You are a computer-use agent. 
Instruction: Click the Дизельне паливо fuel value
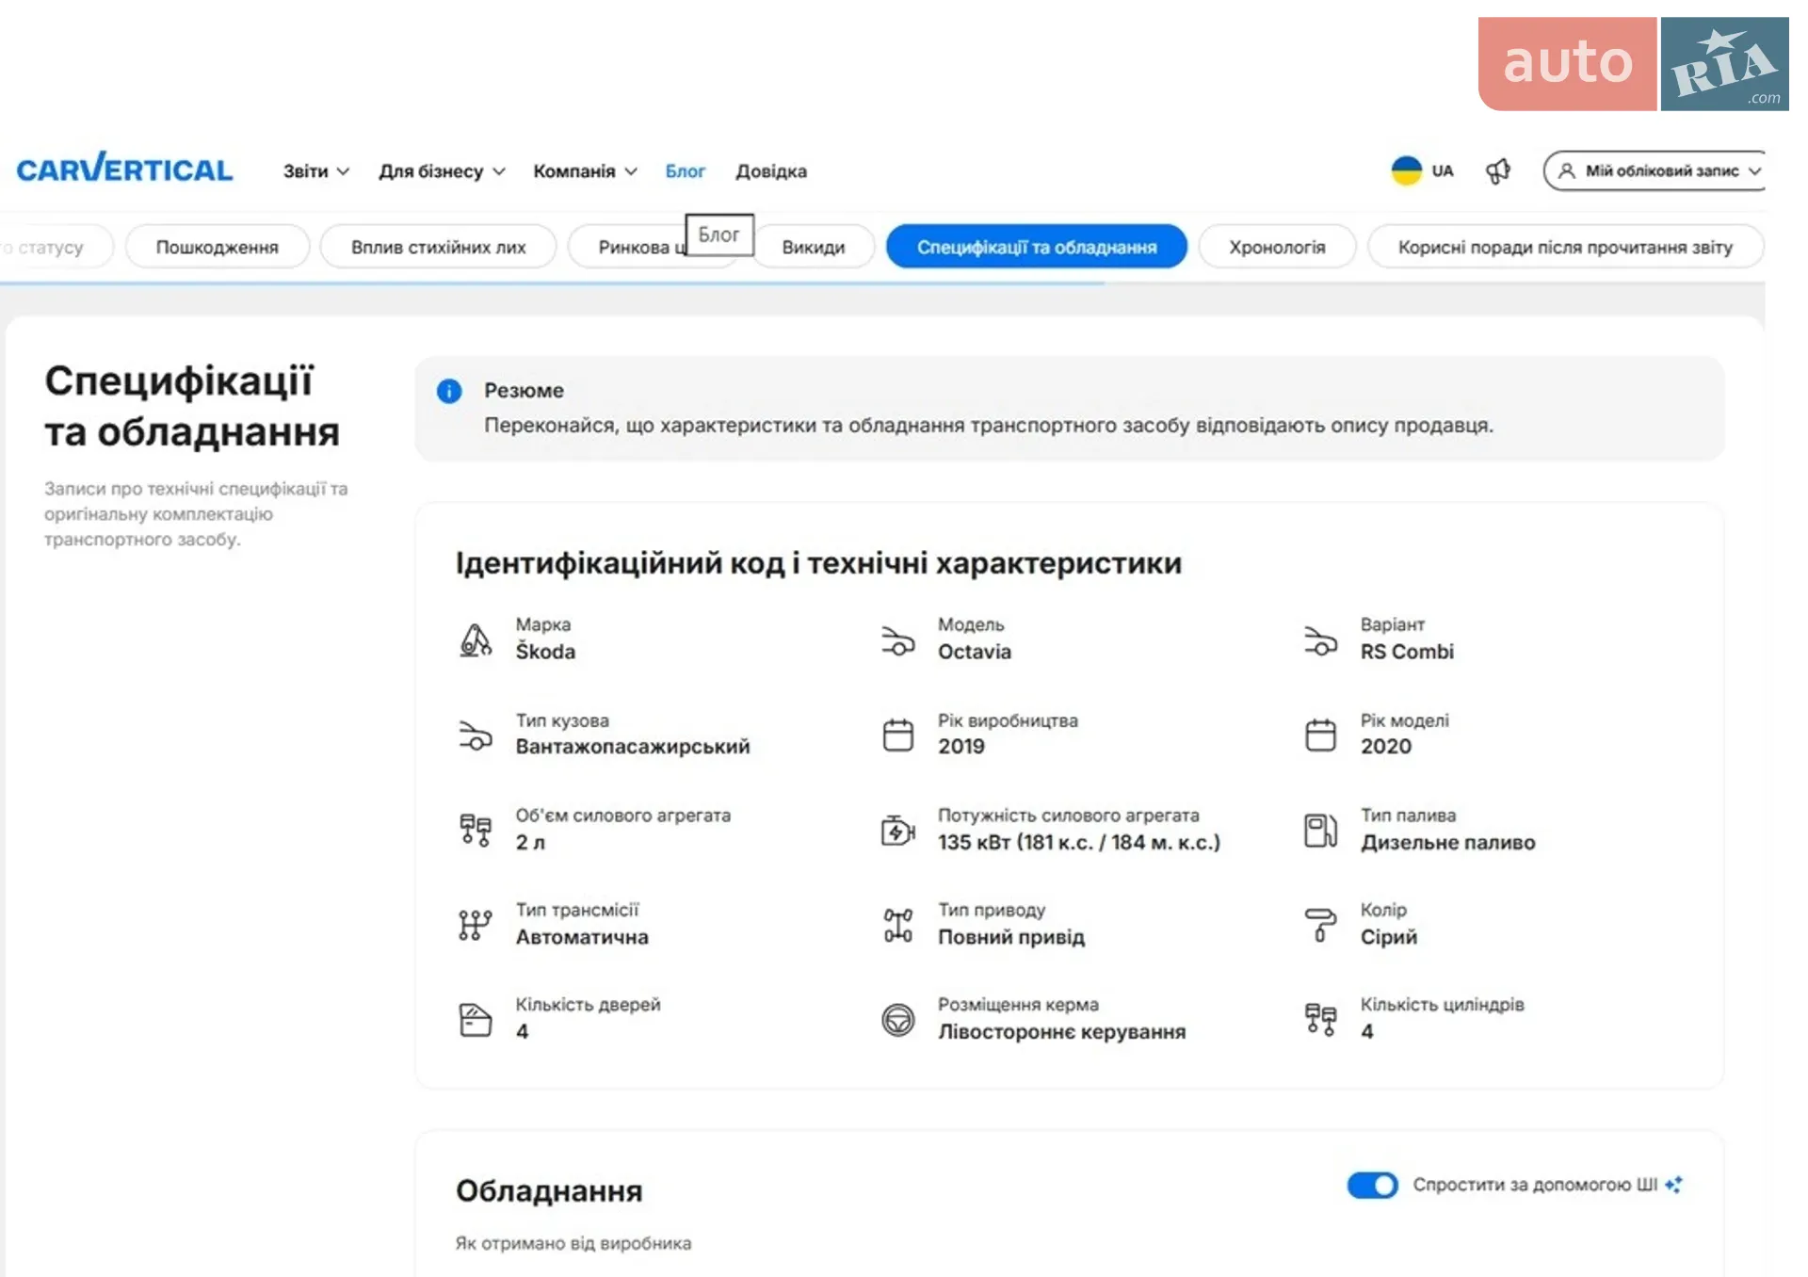coord(1447,843)
